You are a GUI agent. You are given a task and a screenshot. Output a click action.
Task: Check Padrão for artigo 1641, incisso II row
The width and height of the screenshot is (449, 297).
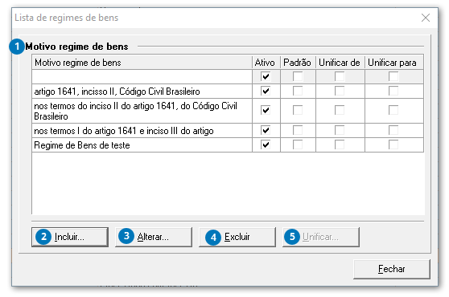click(x=298, y=91)
